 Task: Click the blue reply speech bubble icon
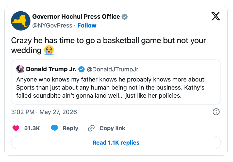54,128
